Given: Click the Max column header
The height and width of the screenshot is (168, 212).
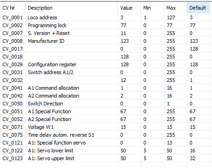Looking at the screenshot, I should pos(176,8).
